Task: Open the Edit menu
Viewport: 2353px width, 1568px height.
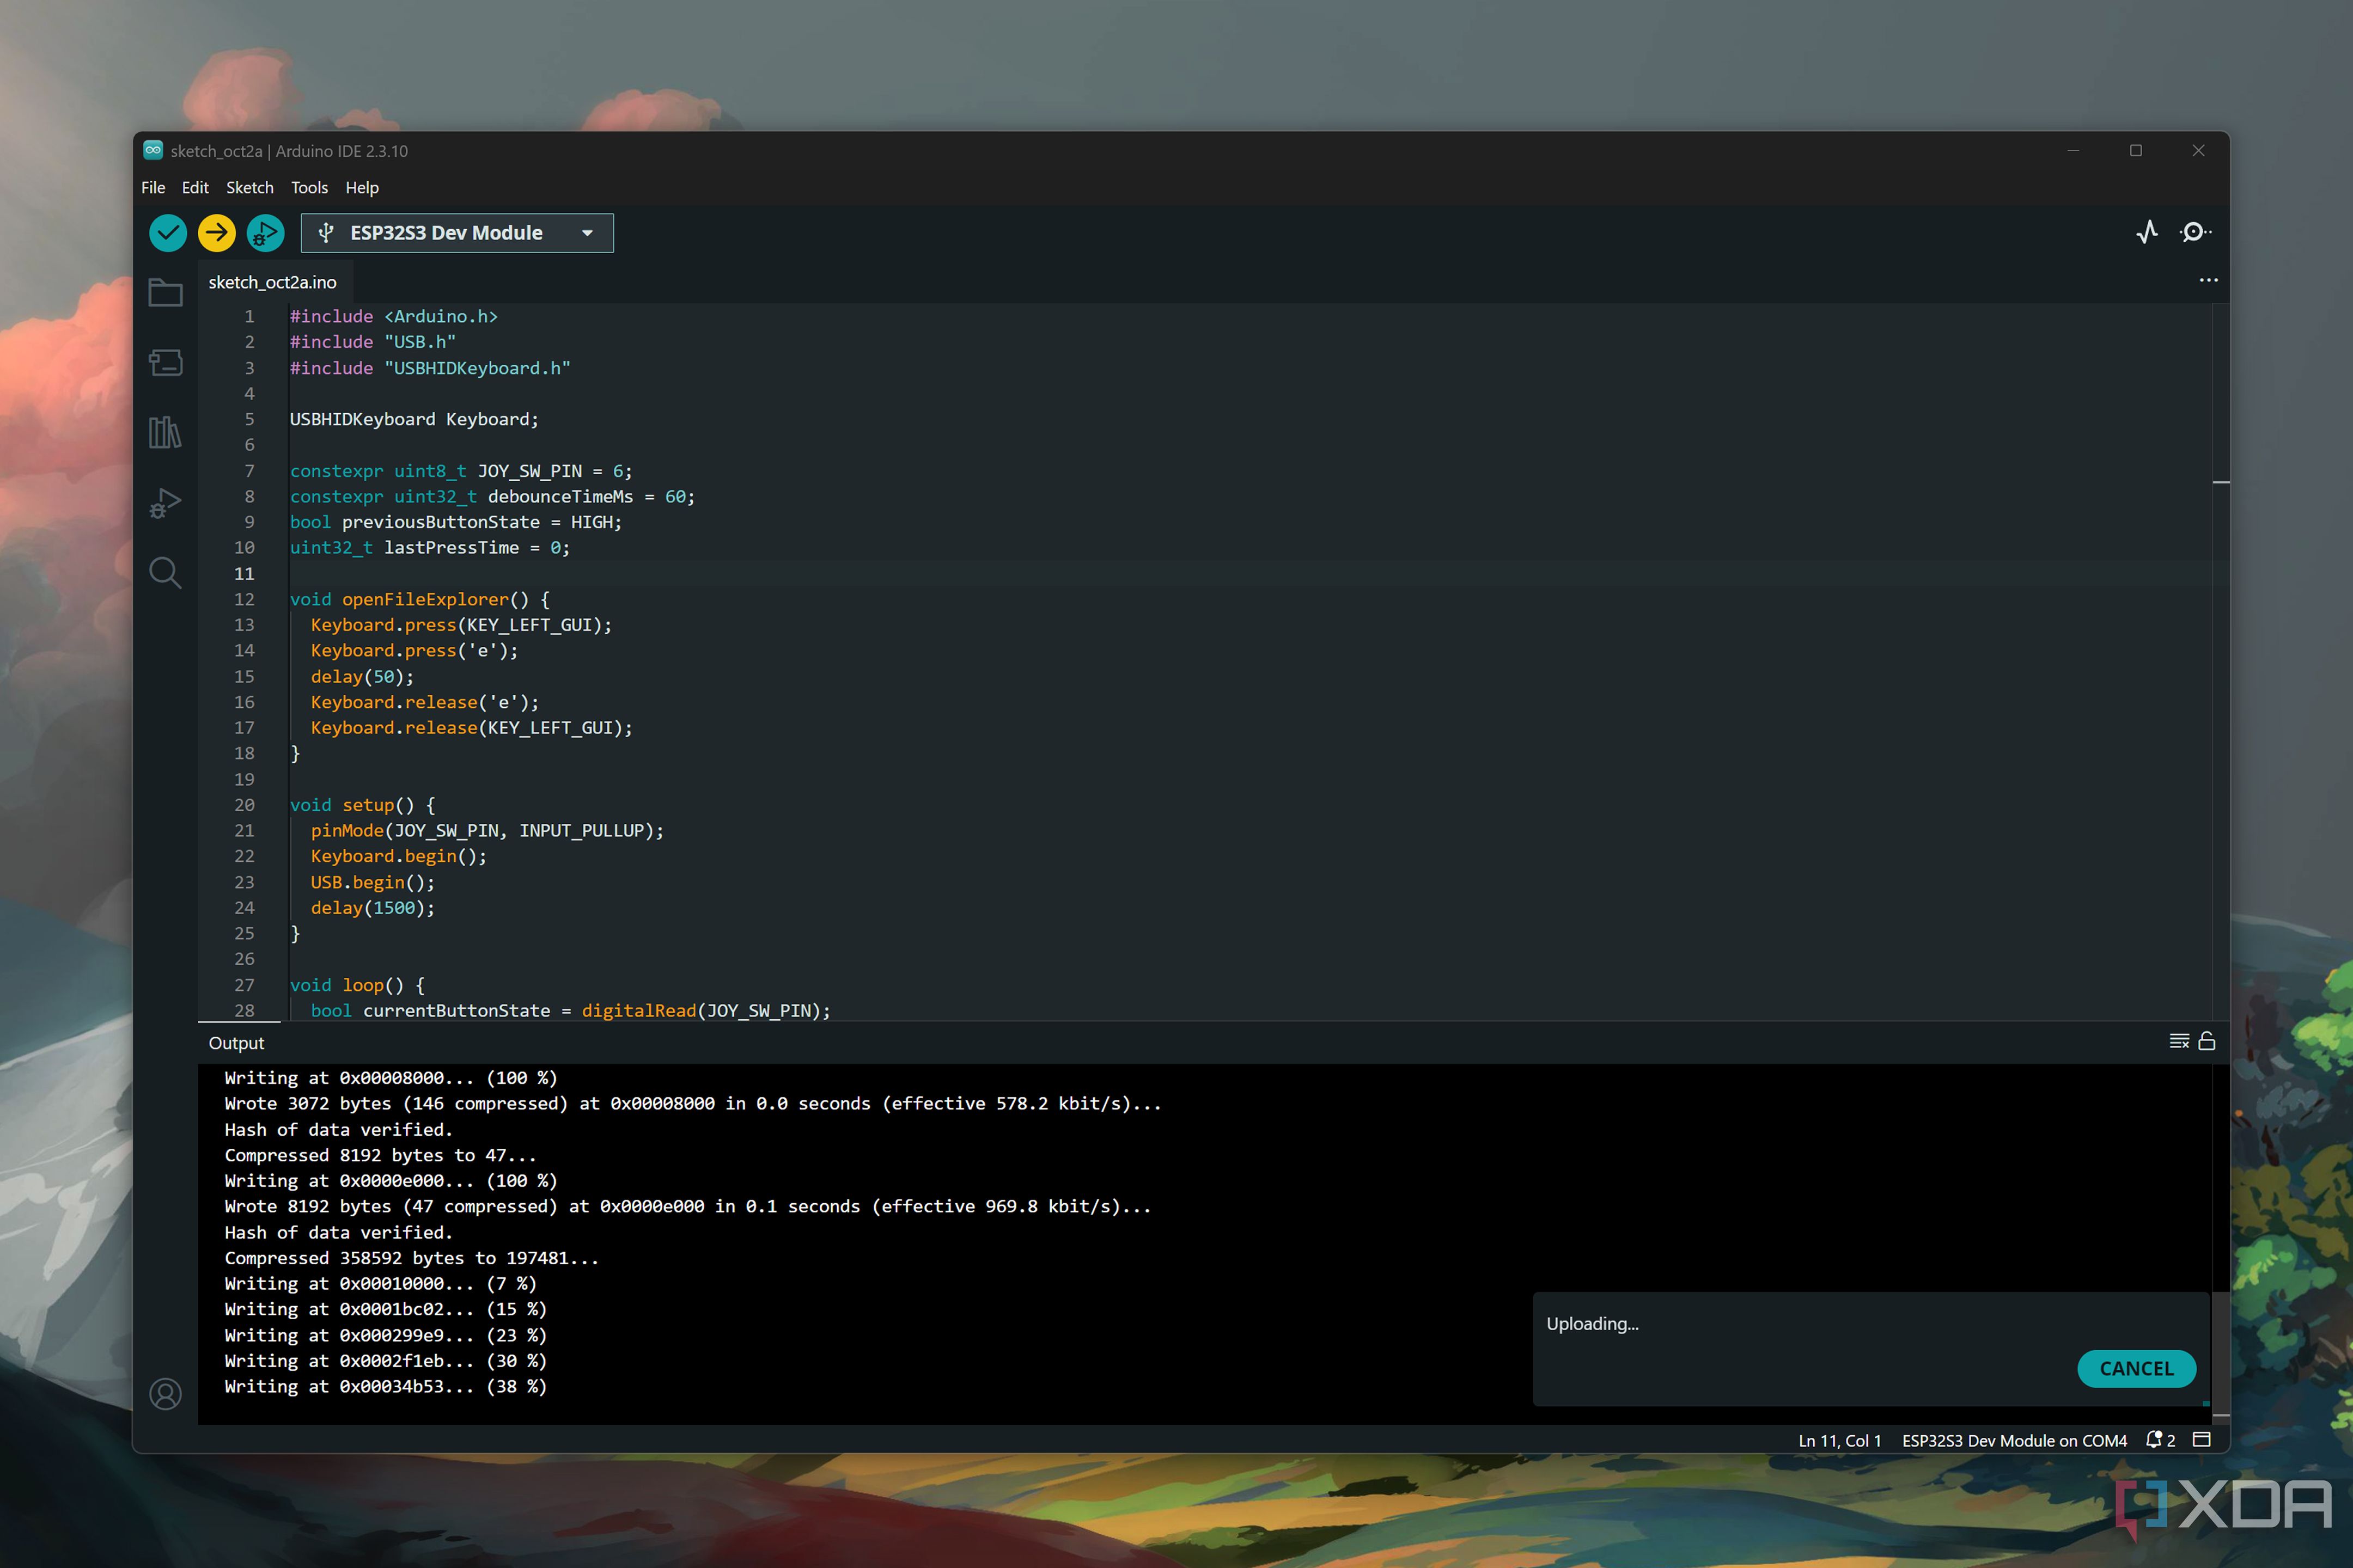Action: 195,187
